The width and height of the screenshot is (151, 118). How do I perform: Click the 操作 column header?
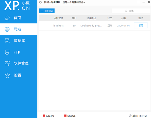(x=141, y=18)
